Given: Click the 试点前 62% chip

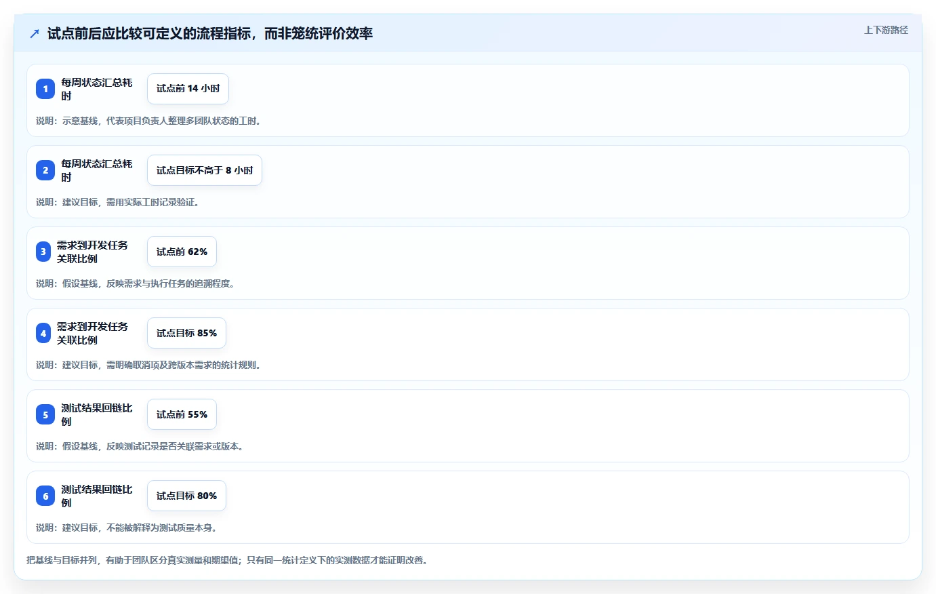Looking at the screenshot, I should pyautogui.click(x=182, y=252).
